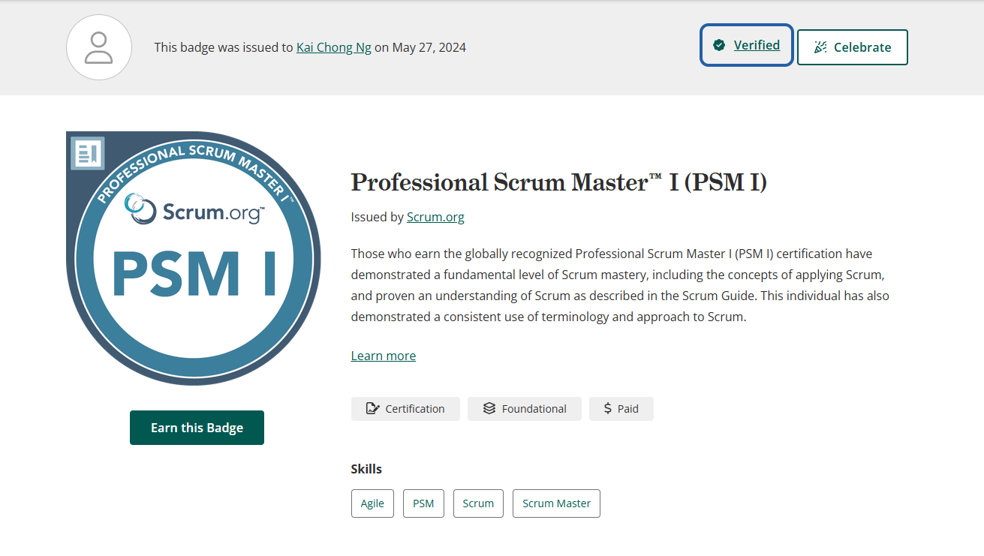Click the bookmark icon on badge corner
The height and width of the screenshot is (556, 984).
pyautogui.click(x=88, y=153)
